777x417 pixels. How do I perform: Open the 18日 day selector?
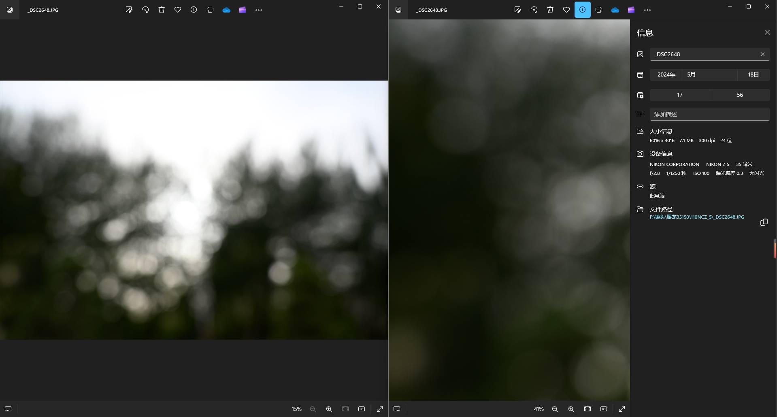click(753, 74)
